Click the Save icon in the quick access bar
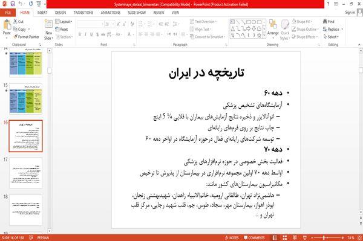 [13, 4]
